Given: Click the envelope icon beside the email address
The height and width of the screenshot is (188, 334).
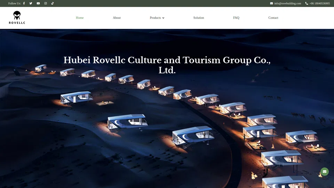Looking at the screenshot, I should tap(271, 3).
